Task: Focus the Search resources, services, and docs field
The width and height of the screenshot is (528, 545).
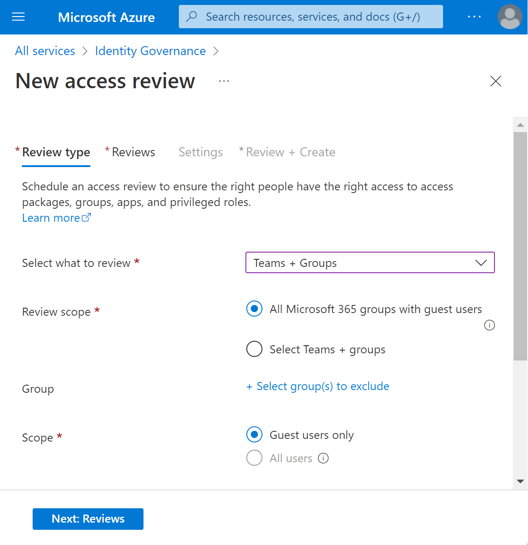Action: [x=311, y=17]
